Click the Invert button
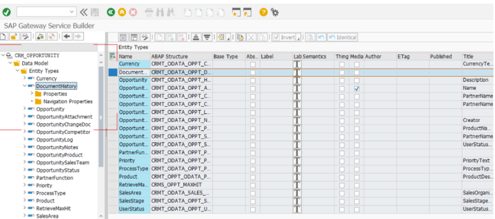Viewport: 495px width, 219px height. pyautogui.click(x=285, y=37)
